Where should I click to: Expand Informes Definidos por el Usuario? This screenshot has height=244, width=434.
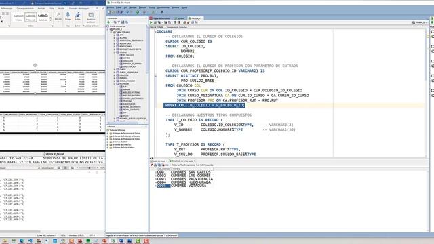pos(108,136)
